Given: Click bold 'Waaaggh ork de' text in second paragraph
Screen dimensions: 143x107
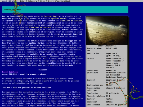Looking at the screenshot, I should point(73,41).
